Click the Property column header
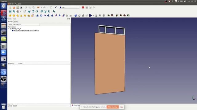Viewport: 197px width, 110px height. (11, 64)
